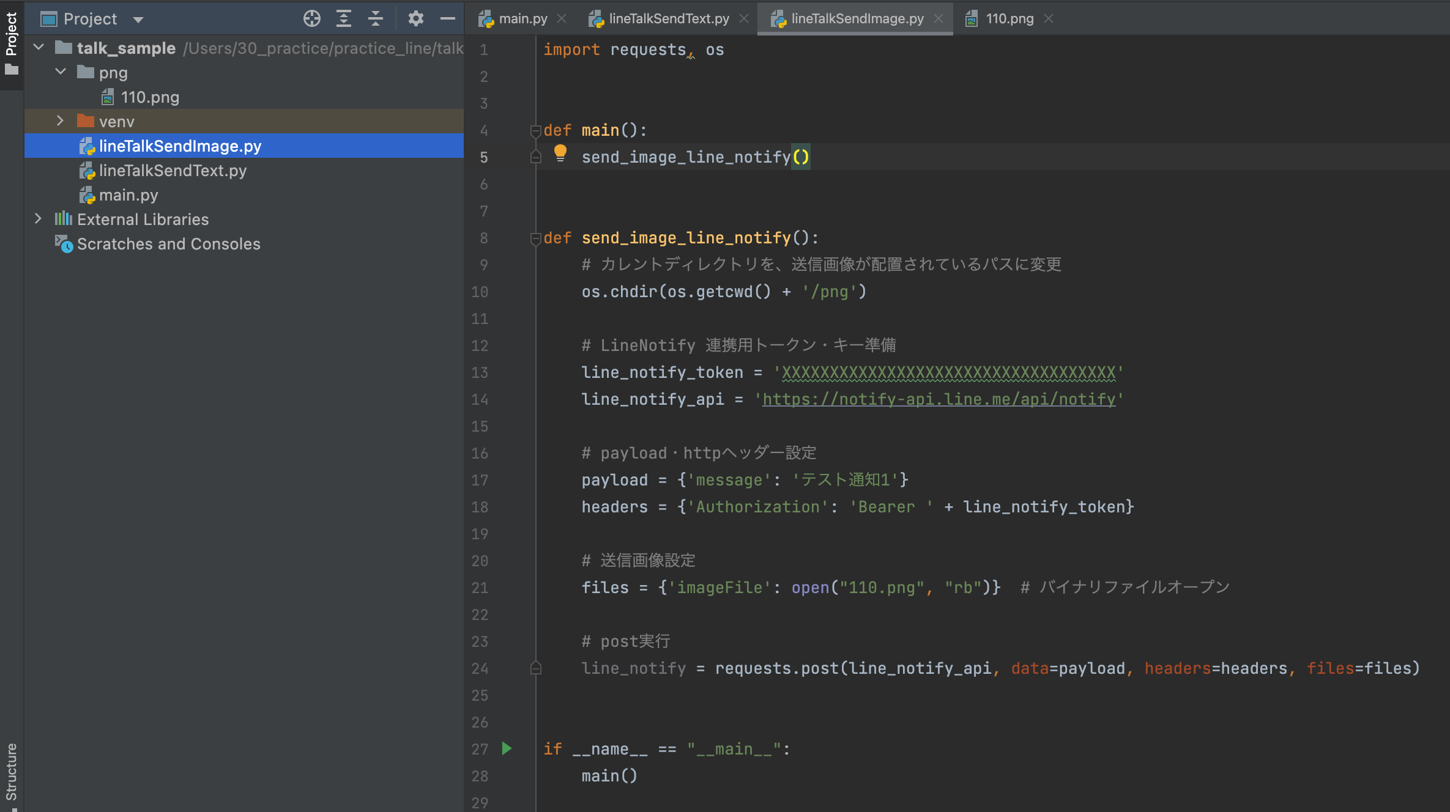This screenshot has width=1450, height=812.
Task: Click the main.py Python file icon in tree
Action: (x=87, y=195)
